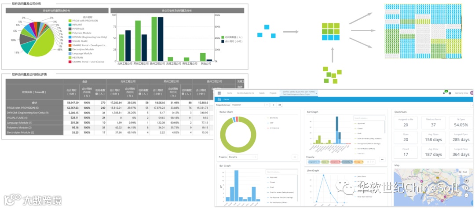Click the upper Bar Graph legend scrollbar
This screenshot has height=209, width=475.
[385, 127]
